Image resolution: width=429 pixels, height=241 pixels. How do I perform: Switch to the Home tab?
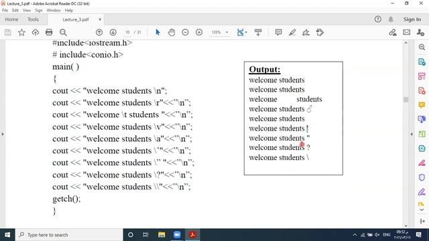pyautogui.click(x=11, y=19)
